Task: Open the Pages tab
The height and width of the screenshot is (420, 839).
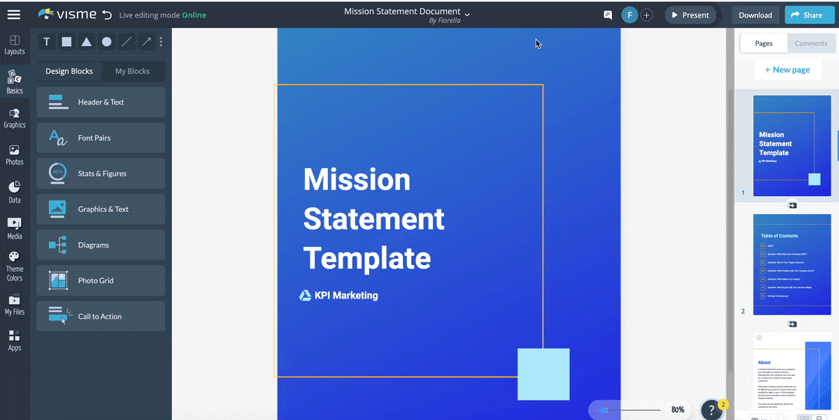Action: click(763, 43)
